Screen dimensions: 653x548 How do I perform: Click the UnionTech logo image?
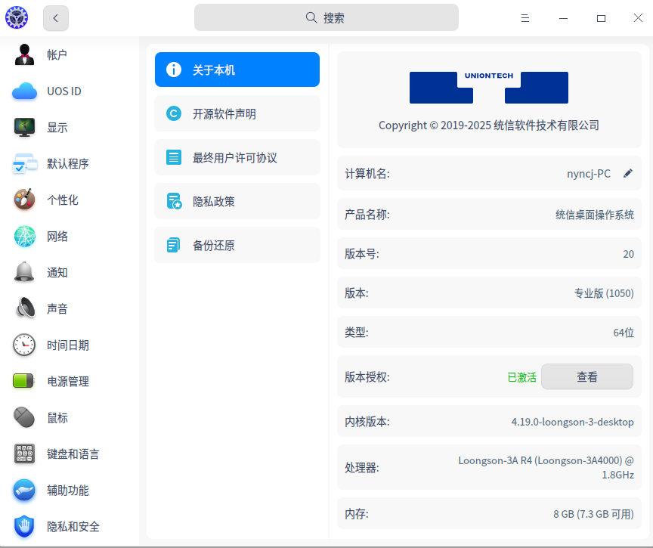(489, 88)
